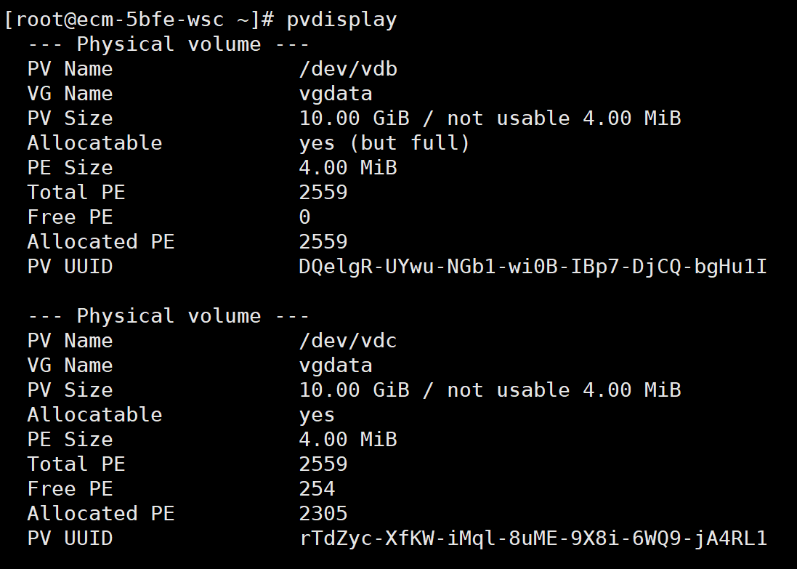This screenshot has width=797, height=569.
Task: Click the second vgdata VG name
Action: tap(335, 366)
